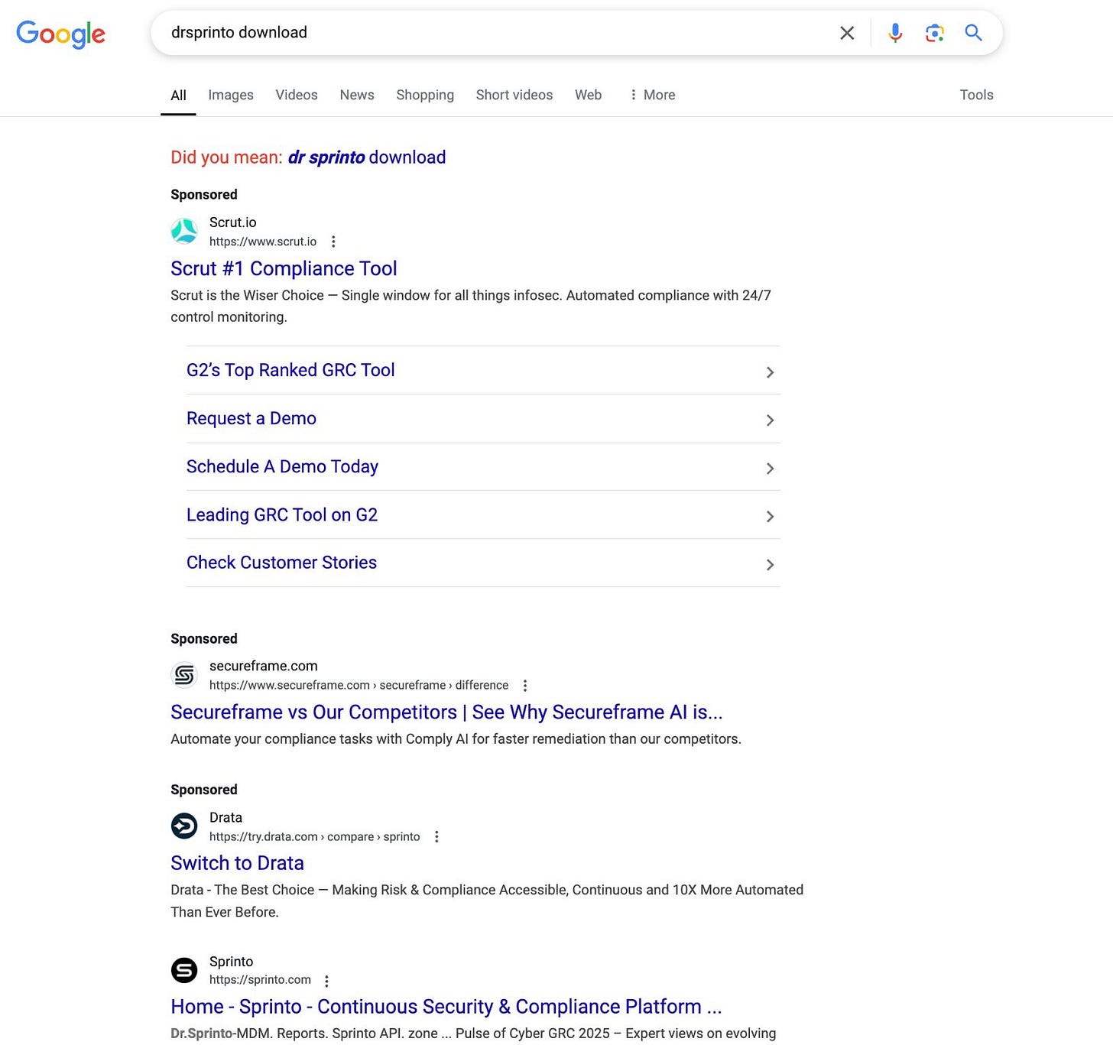The height and width of the screenshot is (1045, 1113).
Task: Open three-dot menu beside secureframe URL
Action: tap(525, 686)
